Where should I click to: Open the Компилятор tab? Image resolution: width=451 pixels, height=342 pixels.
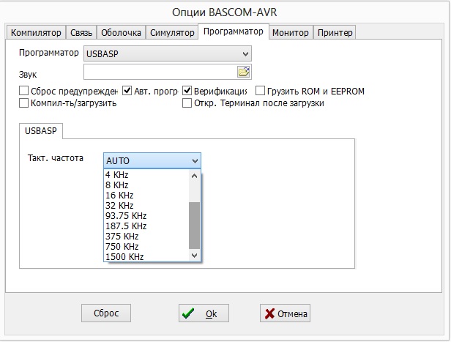36,32
